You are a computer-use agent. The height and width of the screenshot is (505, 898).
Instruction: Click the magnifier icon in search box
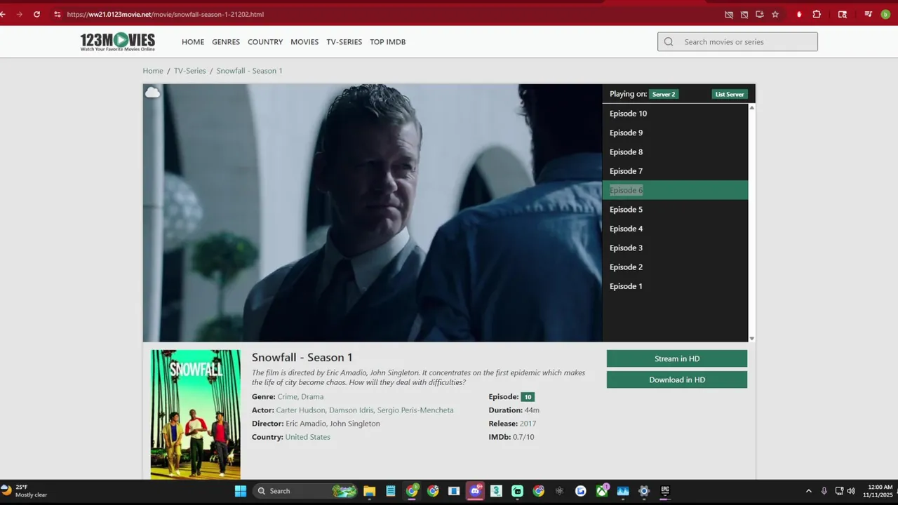[x=669, y=42]
